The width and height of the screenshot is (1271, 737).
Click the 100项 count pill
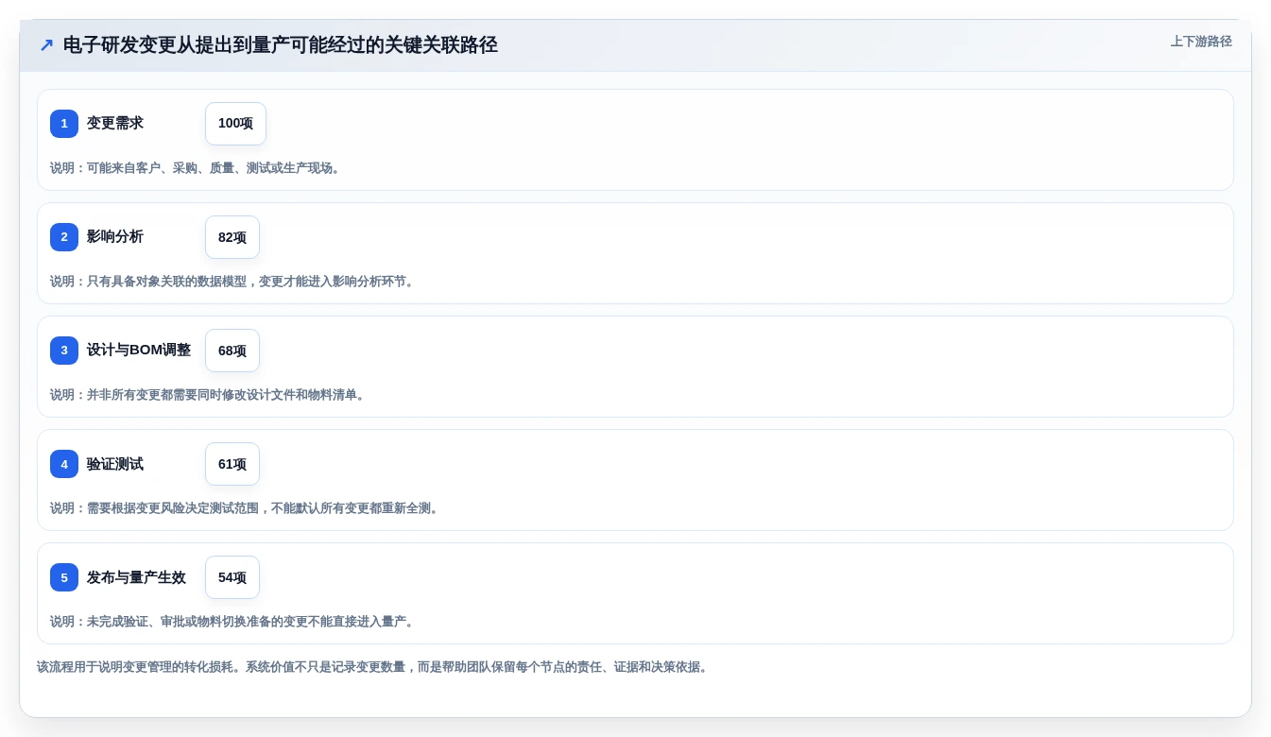(x=235, y=124)
